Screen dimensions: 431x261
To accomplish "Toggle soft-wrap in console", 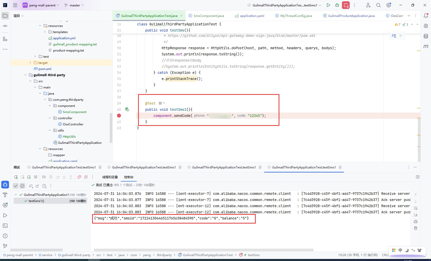I will [416, 208].
